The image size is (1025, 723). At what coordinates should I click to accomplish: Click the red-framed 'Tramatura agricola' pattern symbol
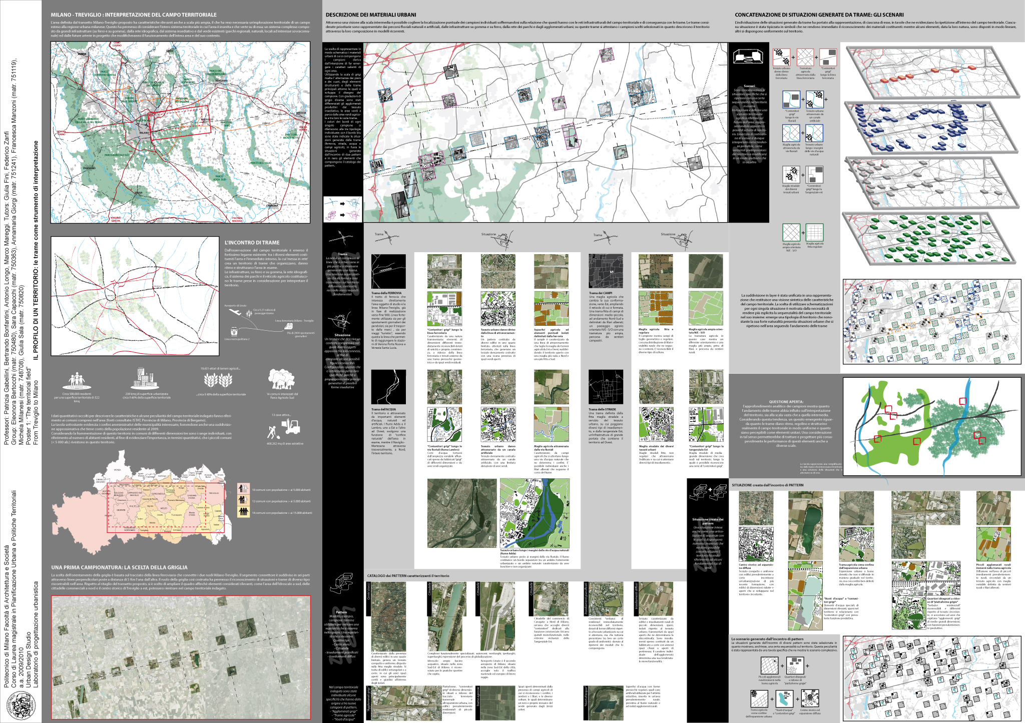pyautogui.click(x=805, y=57)
